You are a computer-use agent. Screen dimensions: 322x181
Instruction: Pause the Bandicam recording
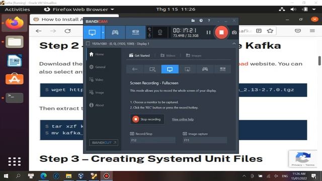coord(208,32)
